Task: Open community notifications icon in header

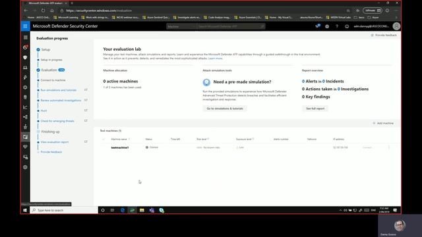Action: click(318, 26)
